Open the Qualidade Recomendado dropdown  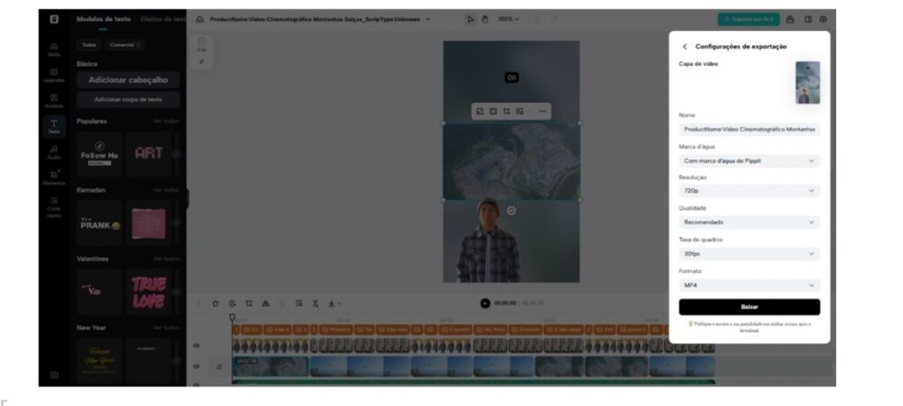pyautogui.click(x=750, y=222)
